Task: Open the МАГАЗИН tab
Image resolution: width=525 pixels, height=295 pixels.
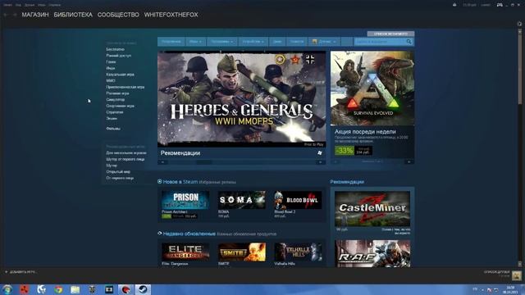Action: pos(35,15)
